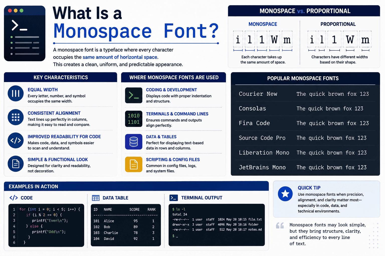Click the EXAMPLES IN ACTION header
The height and width of the screenshot is (256, 385).
point(136,186)
